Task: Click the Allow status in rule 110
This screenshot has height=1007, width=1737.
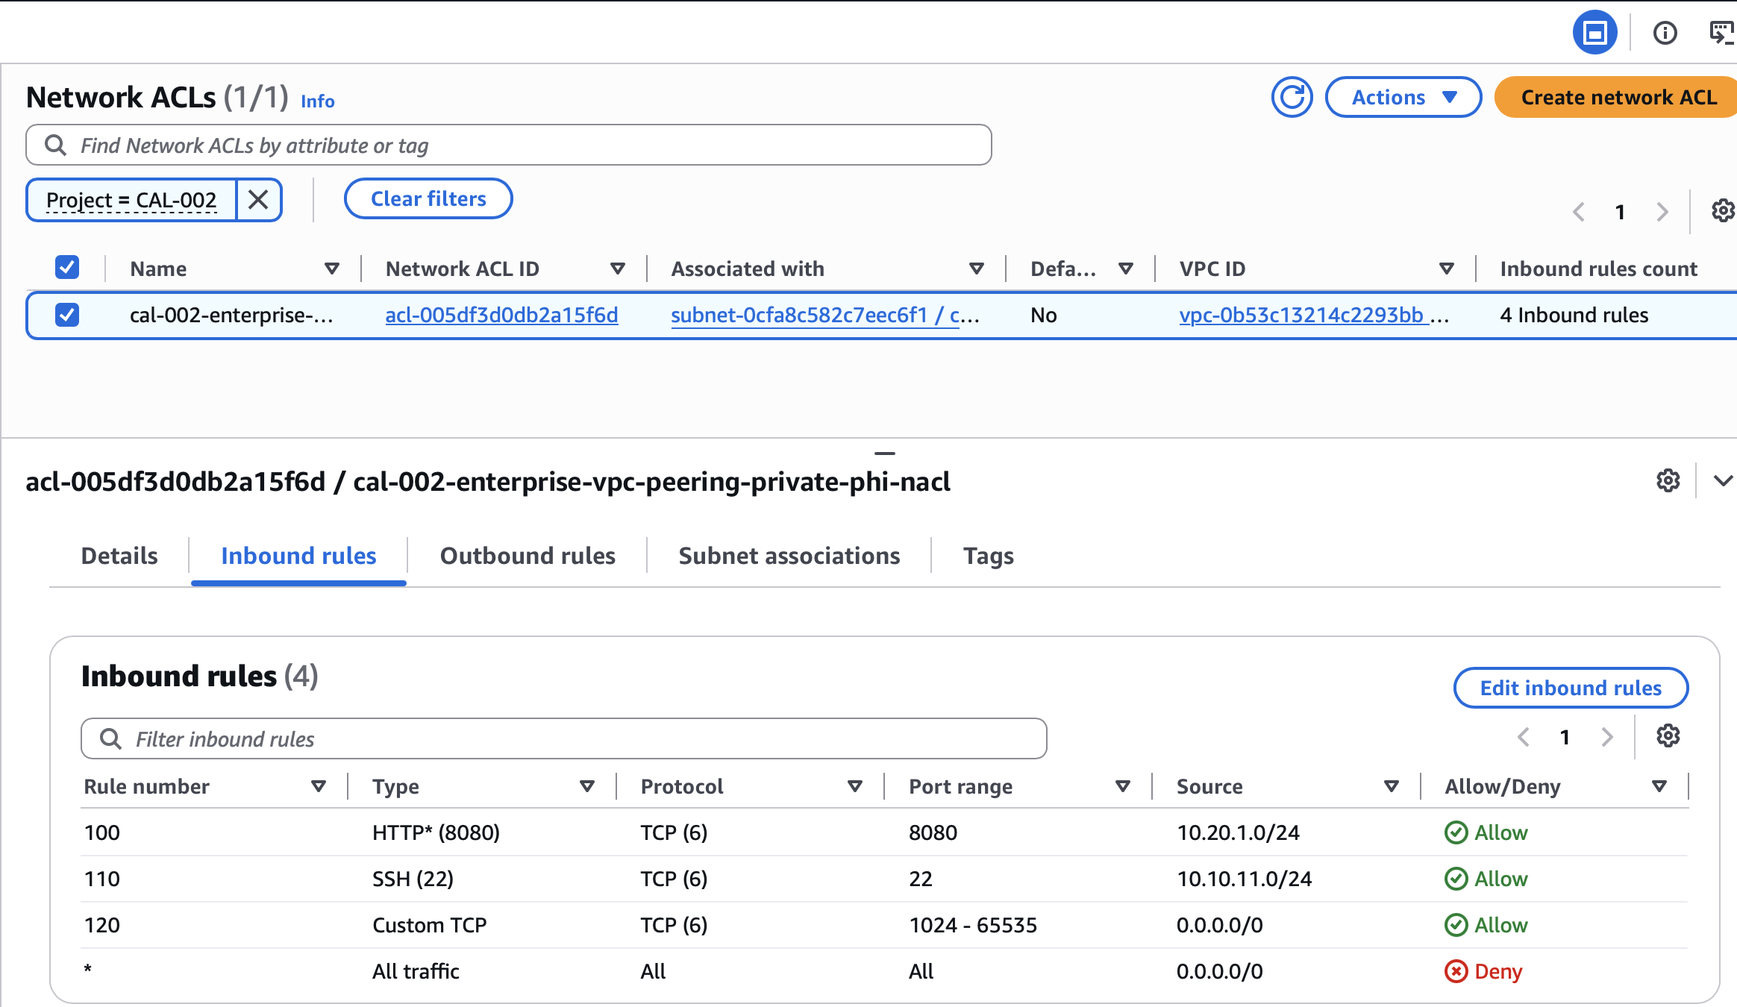Action: pyautogui.click(x=1486, y=879)
